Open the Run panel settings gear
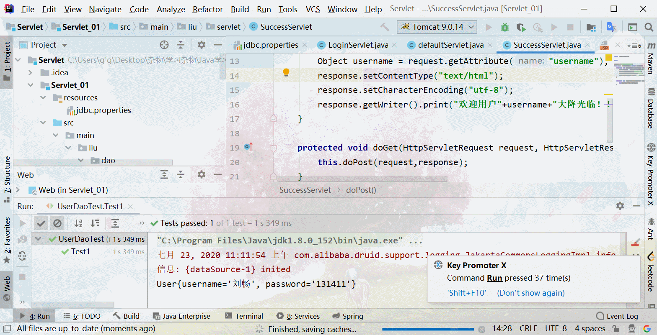Viewport: 657px width, 335px height. point(620,206)
